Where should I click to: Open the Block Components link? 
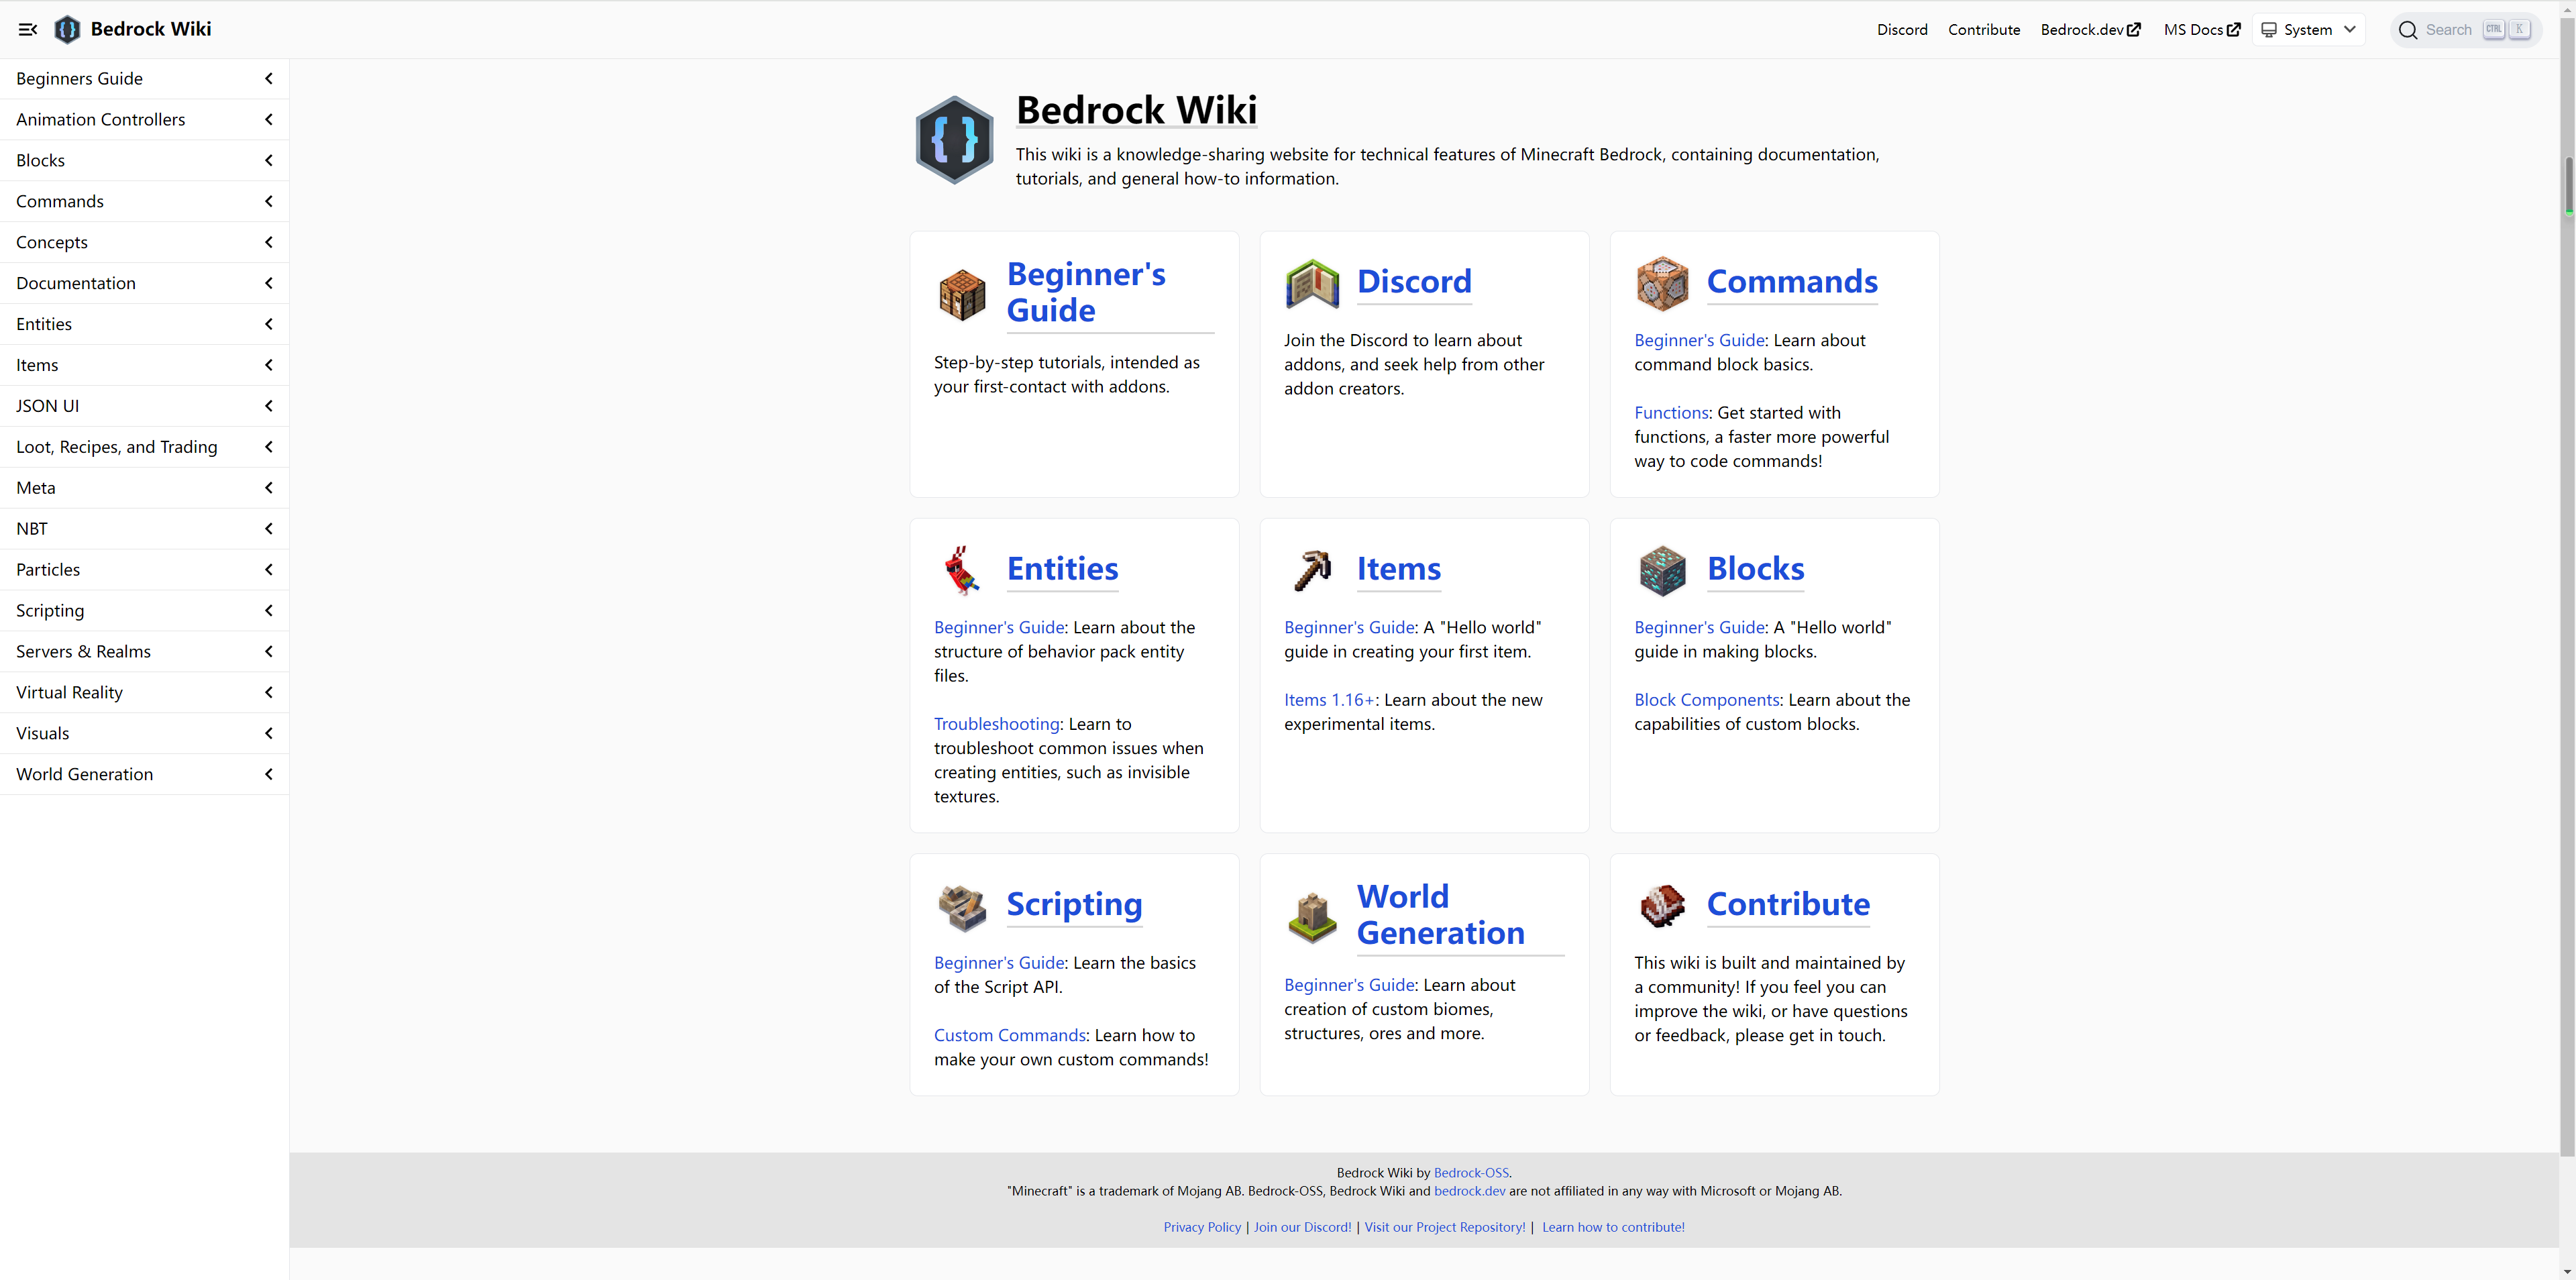tap(1707, 700)
